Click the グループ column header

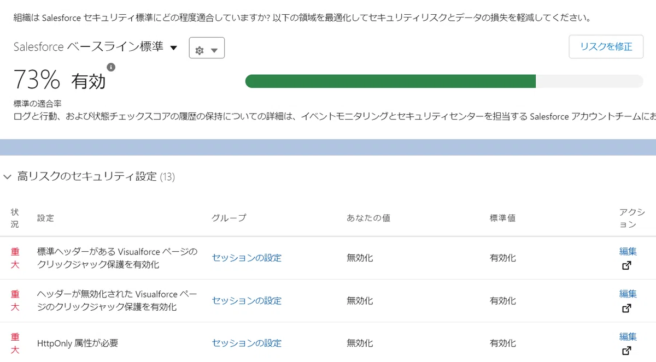click(x=229, y=218)
